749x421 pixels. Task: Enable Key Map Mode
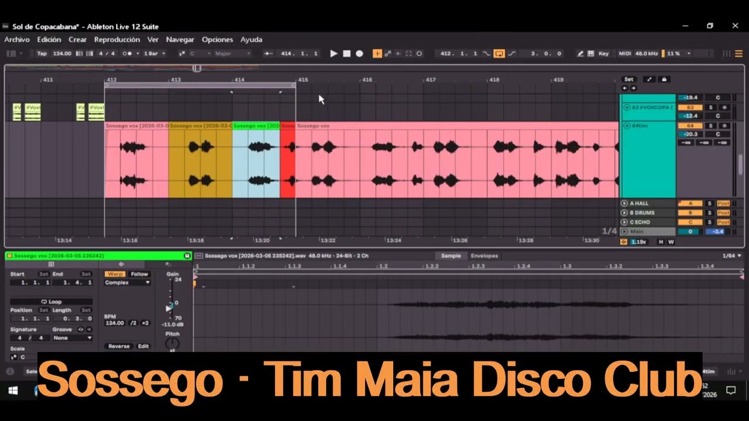tap(603, 53)
